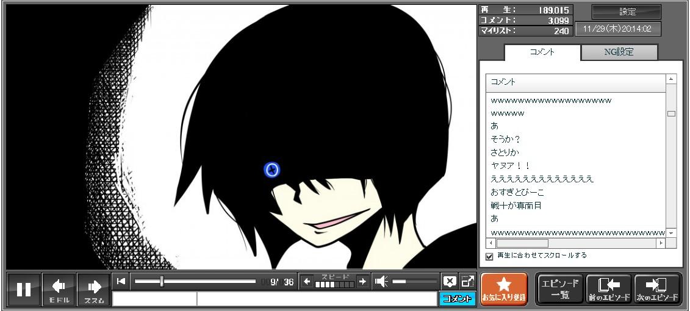Select the コメント tab
Viewport: 690px width, 311px height.
[542, 52]
